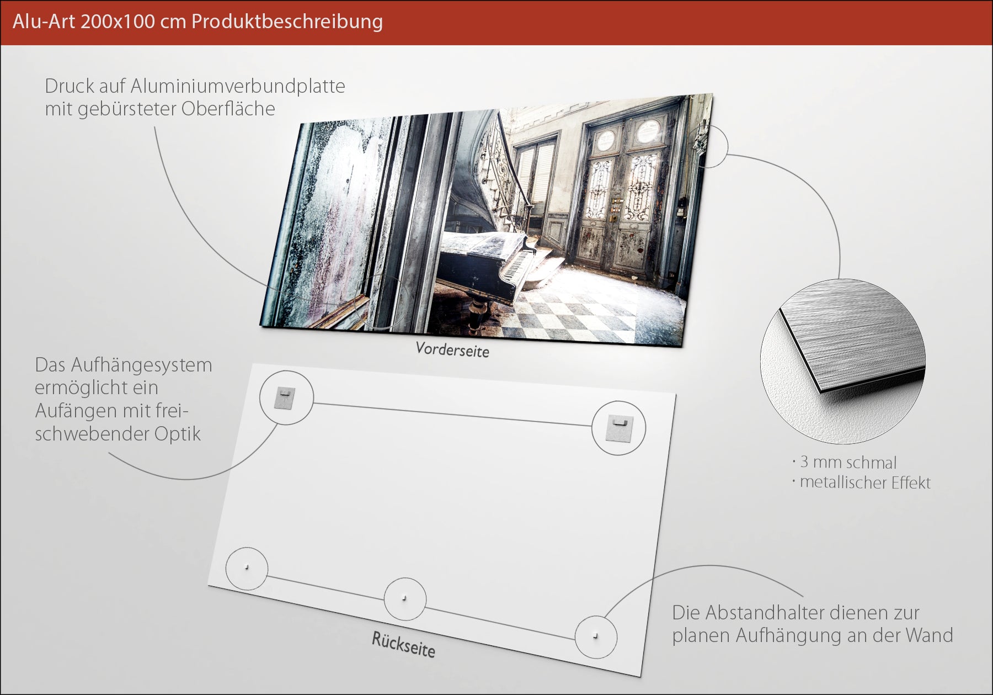Select the bottom-center spacer circle
993x695 pixels.
pyautogui.click(x=405, y=599)
